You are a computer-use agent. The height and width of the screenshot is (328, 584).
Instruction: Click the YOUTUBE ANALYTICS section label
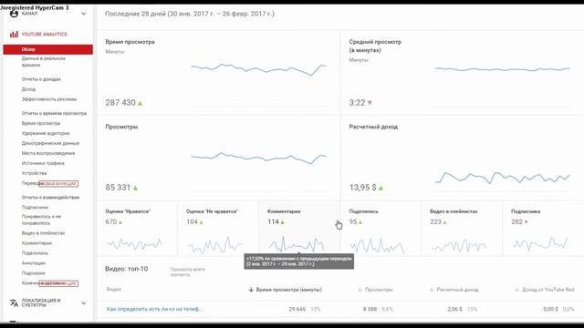click(x=45, y=35)
